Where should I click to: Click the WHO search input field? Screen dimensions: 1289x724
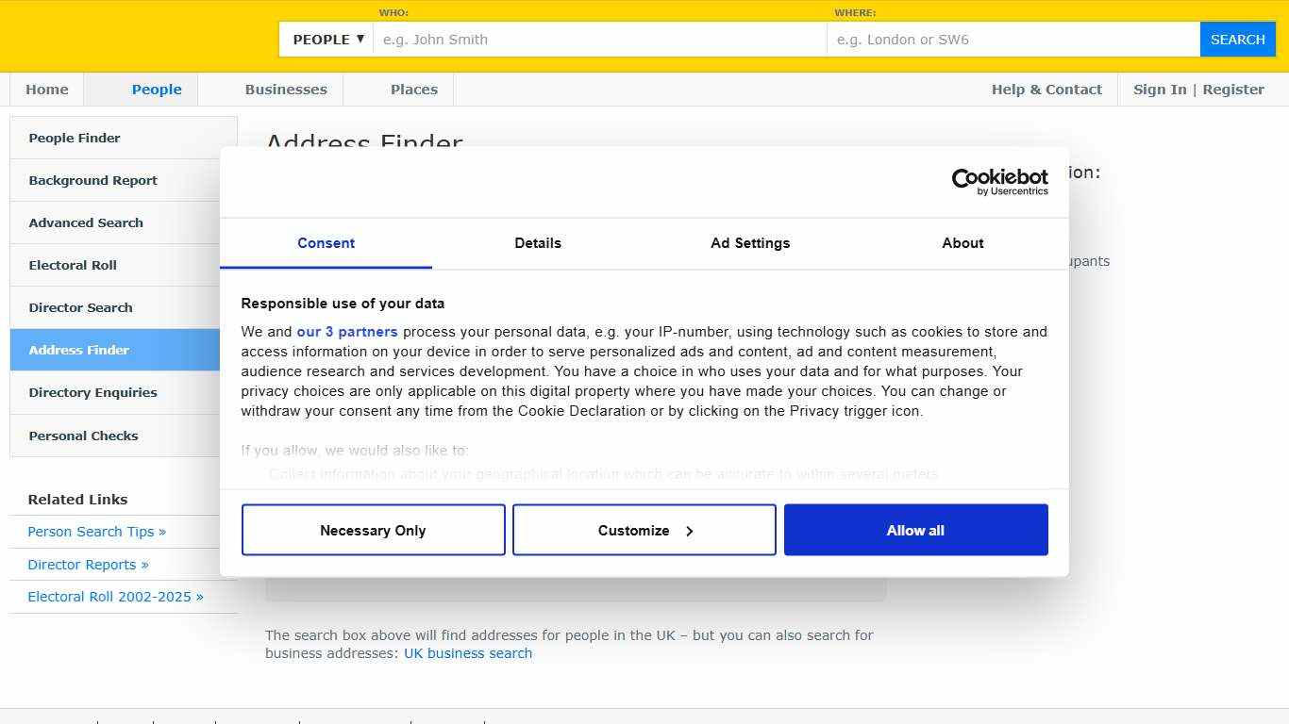click(x=600, y=39)
